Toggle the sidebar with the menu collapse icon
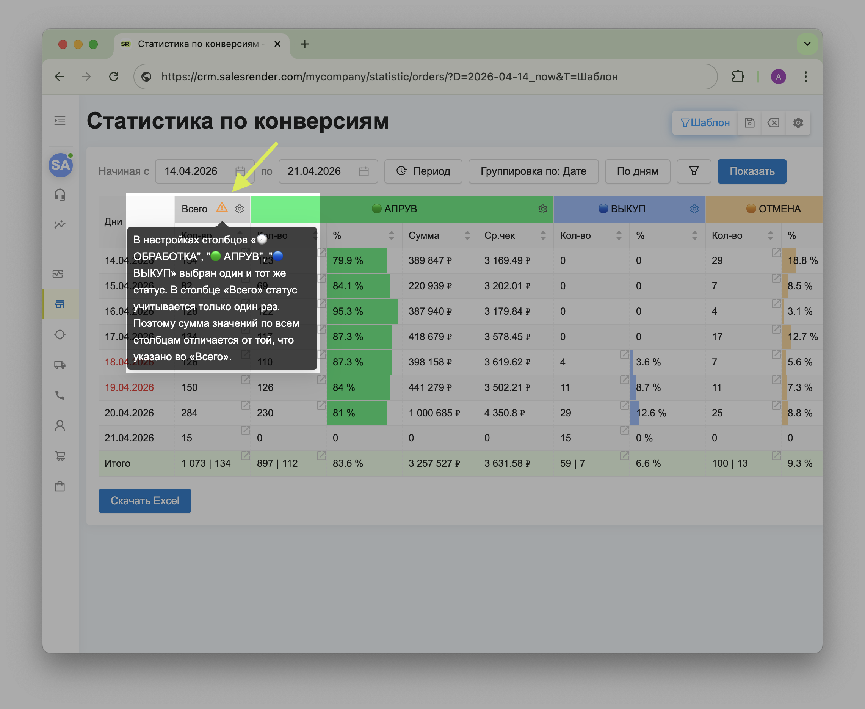 click(x=60, y=121)
